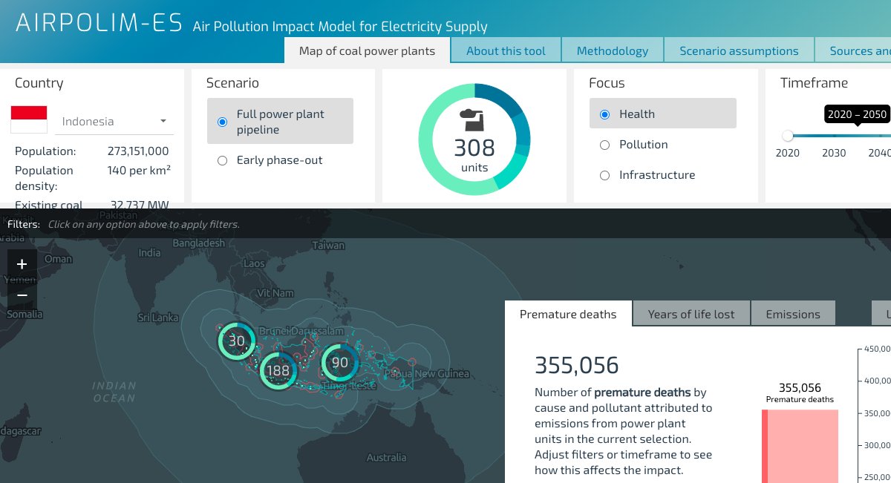Click the map cluster showing 188 units
This screenshot has height=483, width=891.
pos(278,370)
